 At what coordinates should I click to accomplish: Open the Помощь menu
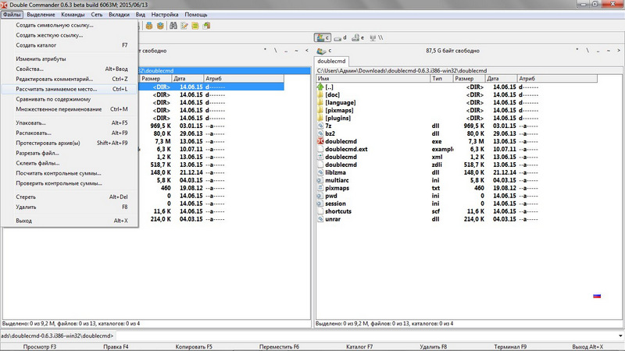[x=196, y=15]
